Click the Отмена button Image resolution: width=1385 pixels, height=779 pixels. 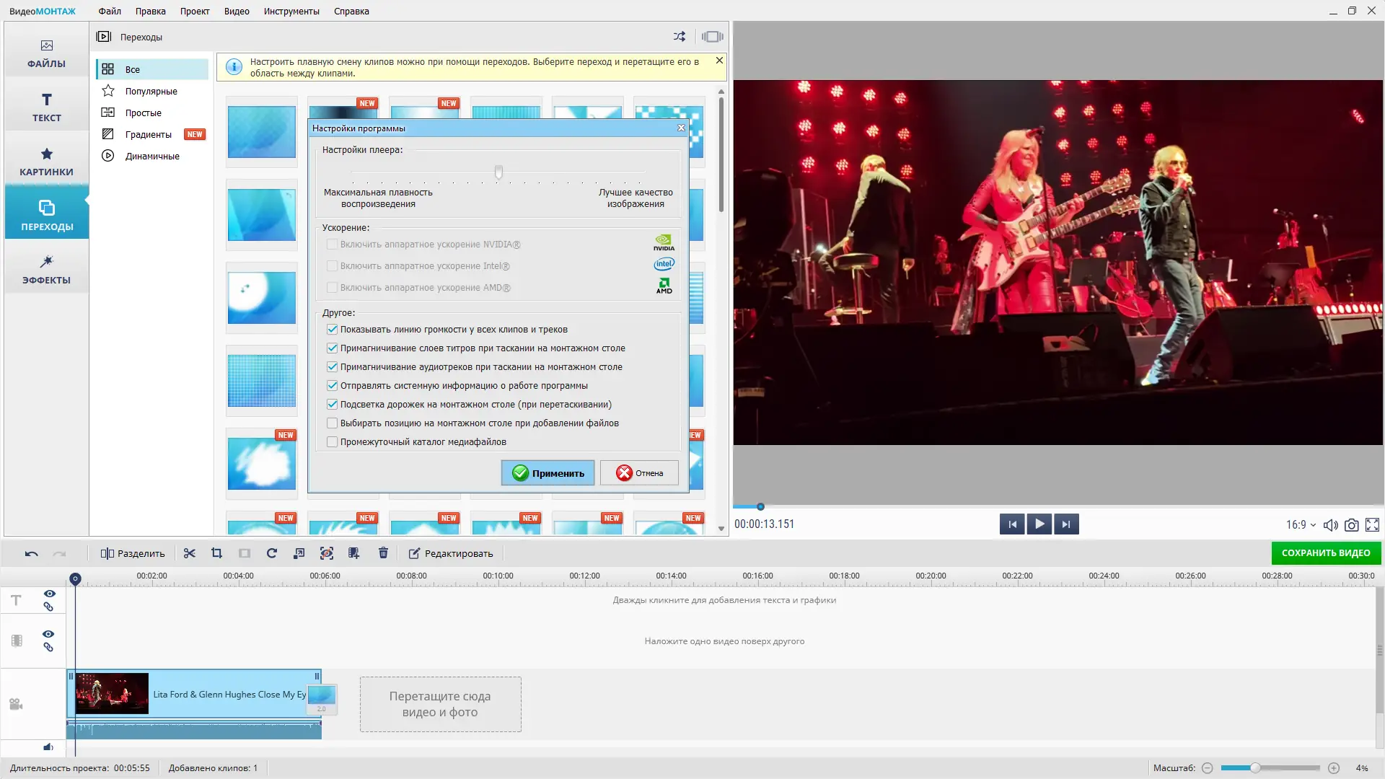pyautogui.click(x=639, y=473)
